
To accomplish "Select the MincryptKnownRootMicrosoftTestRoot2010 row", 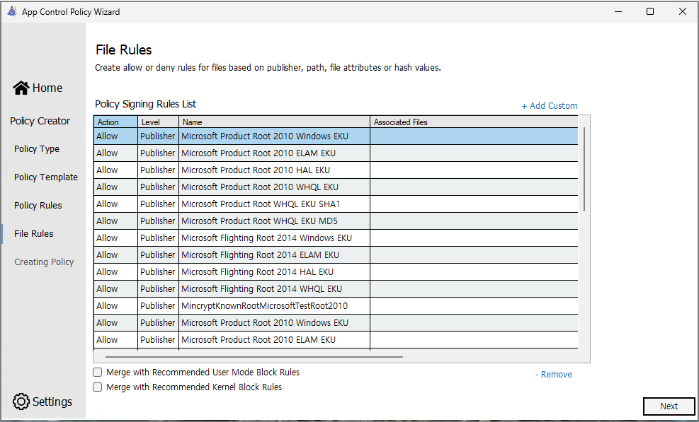I will pos(336,306).
